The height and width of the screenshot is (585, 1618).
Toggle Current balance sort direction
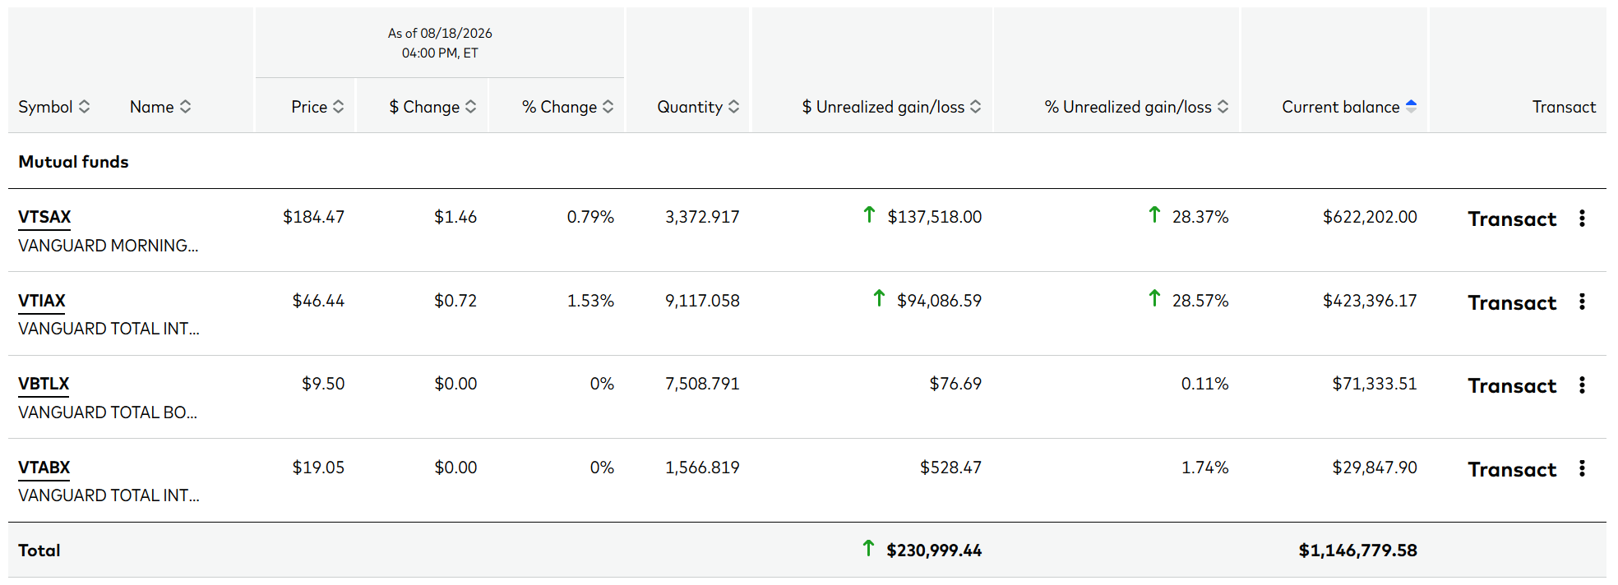coord(1411,106)
